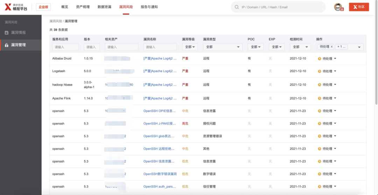The image size is (378, 195).
Task: Click the 信任管理 type cell
Action: [209, 186]
